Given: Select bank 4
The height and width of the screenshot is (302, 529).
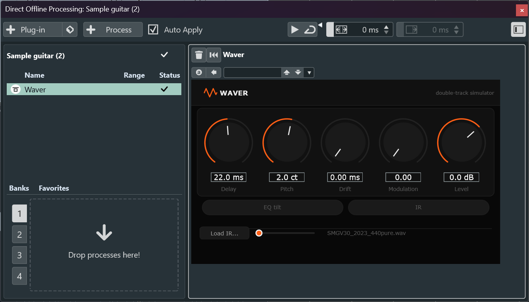Looking at the screenshot, I should coord(19,276).
